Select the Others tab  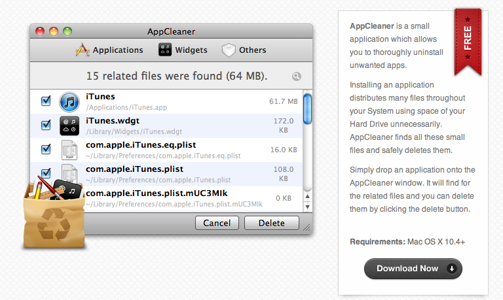tap(244, 50)
